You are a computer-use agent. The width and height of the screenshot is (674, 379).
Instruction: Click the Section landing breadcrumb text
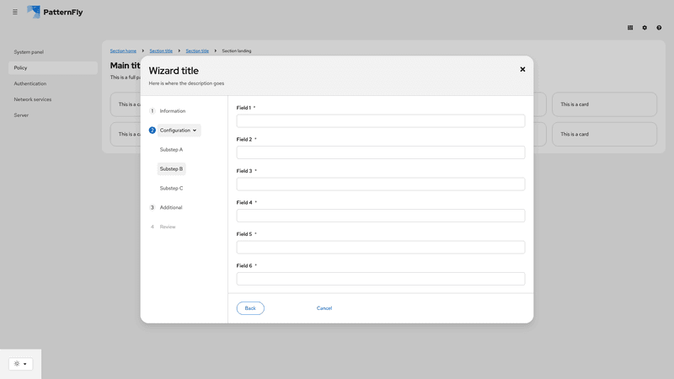pos(237,51)
